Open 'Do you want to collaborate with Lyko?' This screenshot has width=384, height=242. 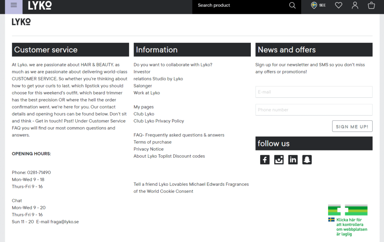coord(173,65)
